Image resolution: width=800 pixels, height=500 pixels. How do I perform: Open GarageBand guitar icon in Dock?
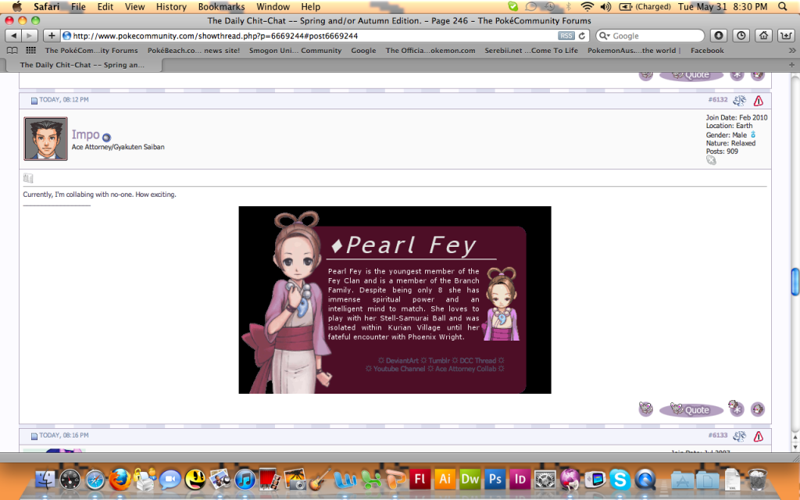pos(320,480)
